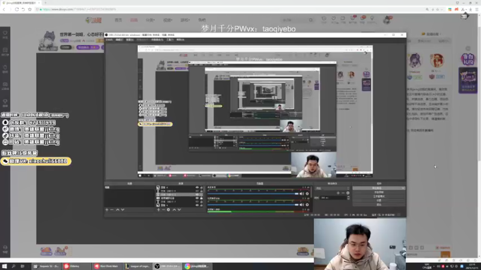Image resolution: width=481 pixels, height=270 pixels.
Task: Open OBS 工具 Tools menu
Action: (170, 40)
